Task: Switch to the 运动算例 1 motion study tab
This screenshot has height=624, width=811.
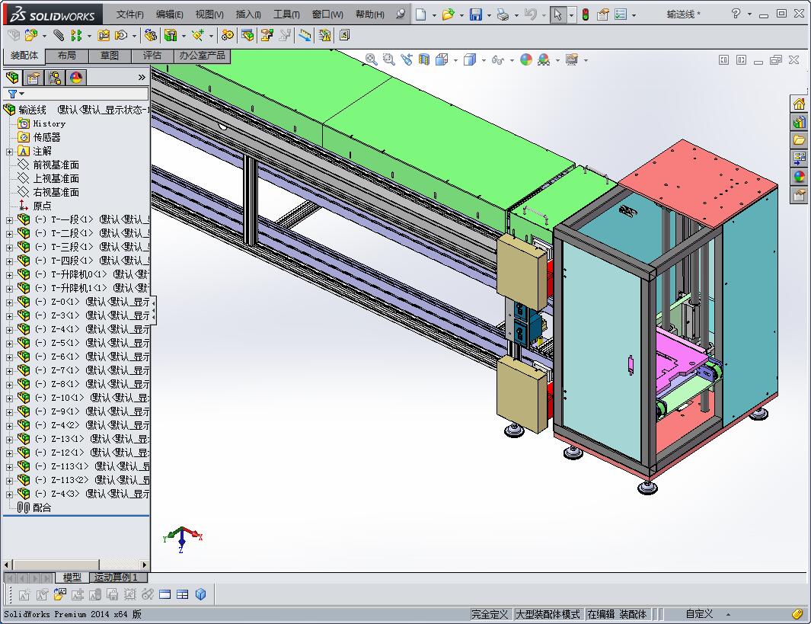Action: click(116, 578)
